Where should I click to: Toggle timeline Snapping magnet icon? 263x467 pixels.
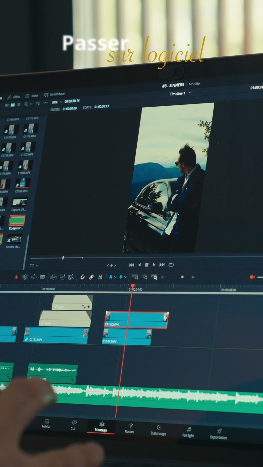coord(83,277)
